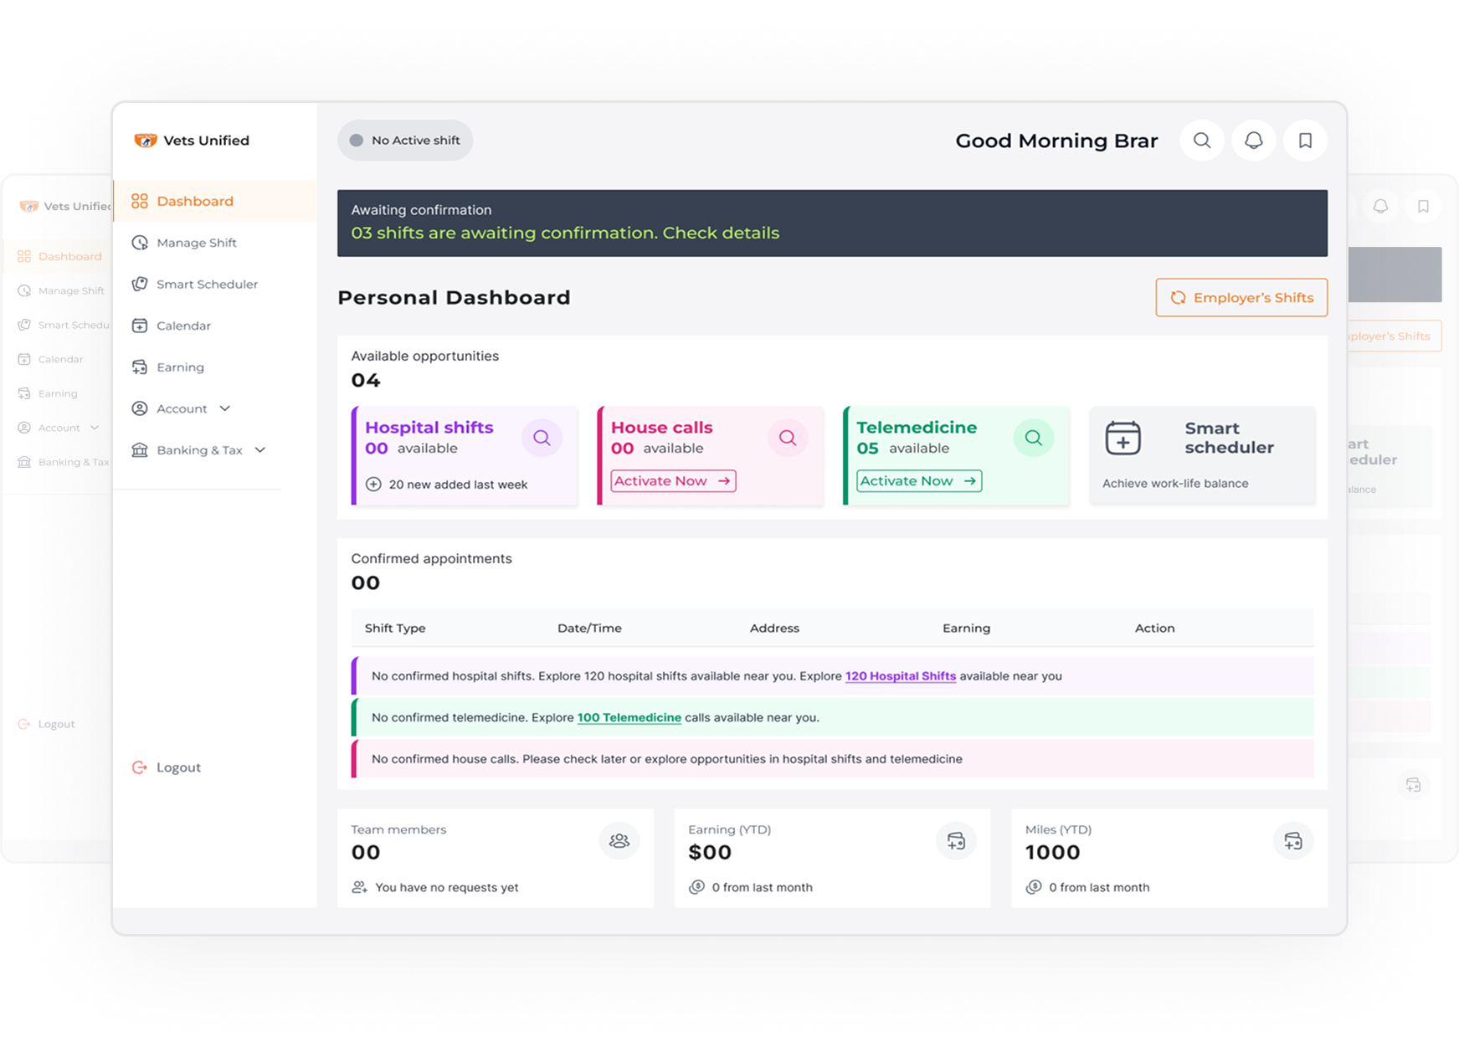The image size is (1459, 1057).
Task: Click the Team members people icon
Action: coord(619,841)
